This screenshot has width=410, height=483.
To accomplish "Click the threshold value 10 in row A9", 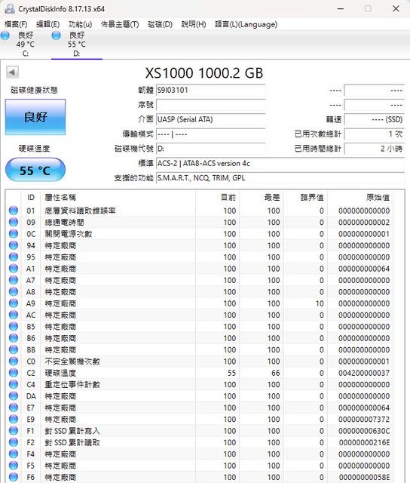I will click(x=320, y=303).
